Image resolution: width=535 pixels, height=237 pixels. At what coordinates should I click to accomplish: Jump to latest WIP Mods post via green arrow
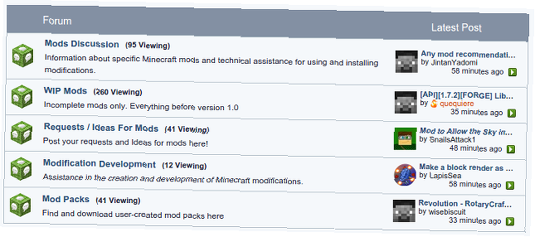point(511,113)
